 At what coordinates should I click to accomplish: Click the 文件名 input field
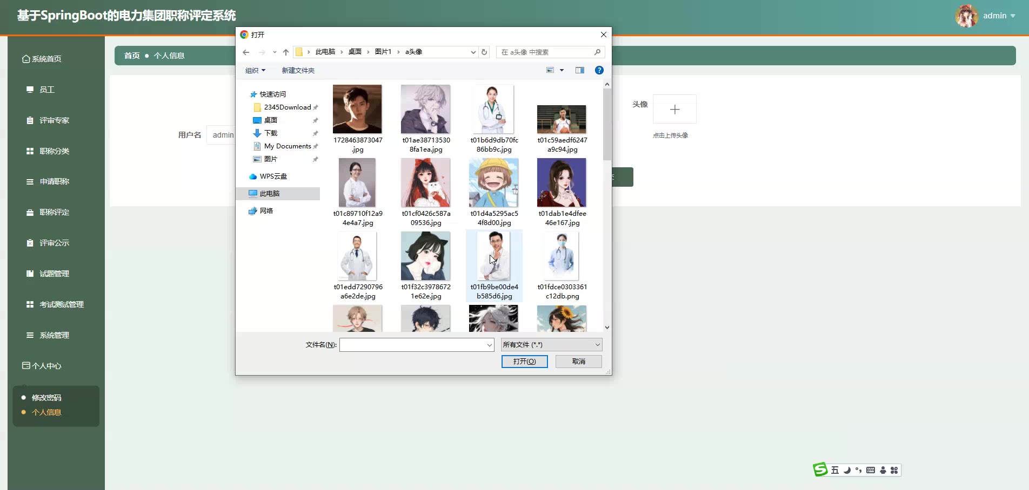(413, 345)
